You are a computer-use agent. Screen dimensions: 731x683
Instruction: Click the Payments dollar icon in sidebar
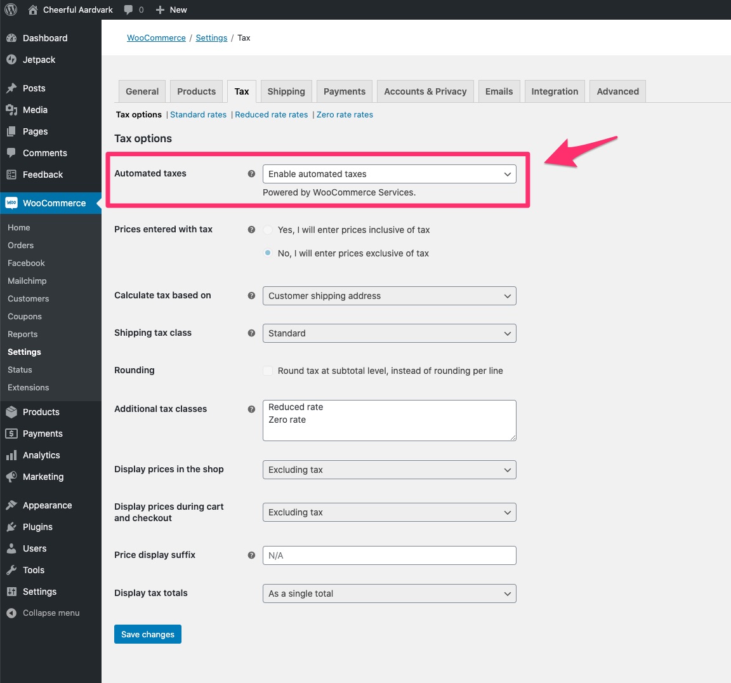click(x=11, y=434)
